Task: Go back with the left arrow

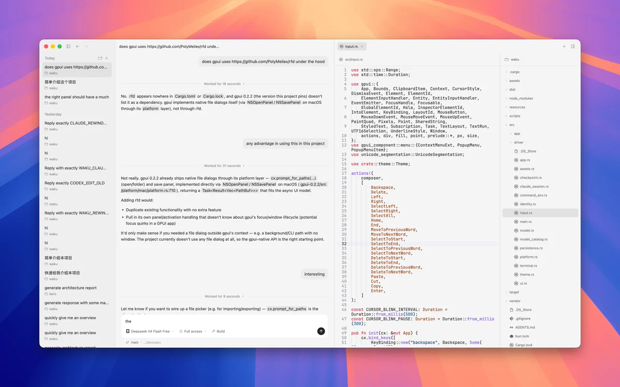Action: 78,47
